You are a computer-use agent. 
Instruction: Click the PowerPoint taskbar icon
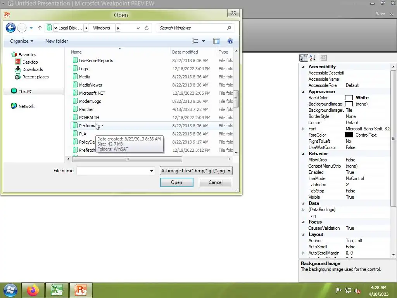[81, 290]
